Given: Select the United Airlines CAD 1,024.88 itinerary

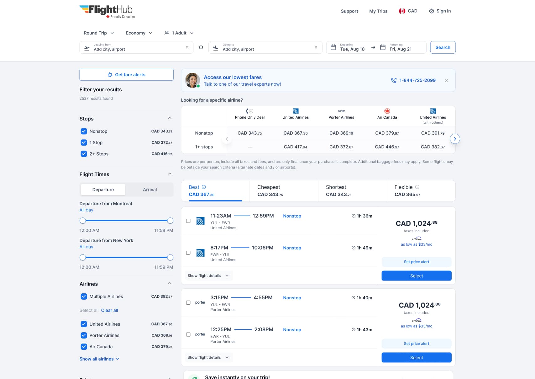Looking at the screenshot, I should click(417, 276).
